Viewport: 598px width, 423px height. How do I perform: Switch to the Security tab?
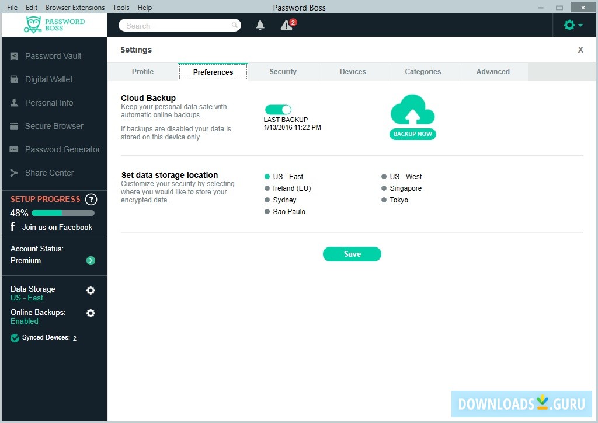pos(283,72)
